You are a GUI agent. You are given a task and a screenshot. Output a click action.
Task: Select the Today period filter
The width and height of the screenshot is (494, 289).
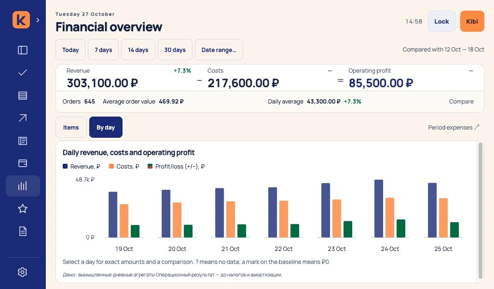tap(70, 50)
